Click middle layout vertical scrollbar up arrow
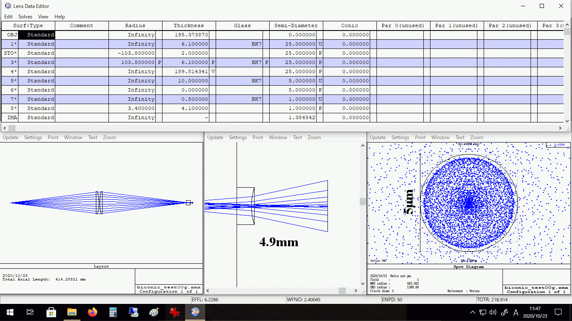This screenshot has width=572, height=321. (x=363, y=146)
